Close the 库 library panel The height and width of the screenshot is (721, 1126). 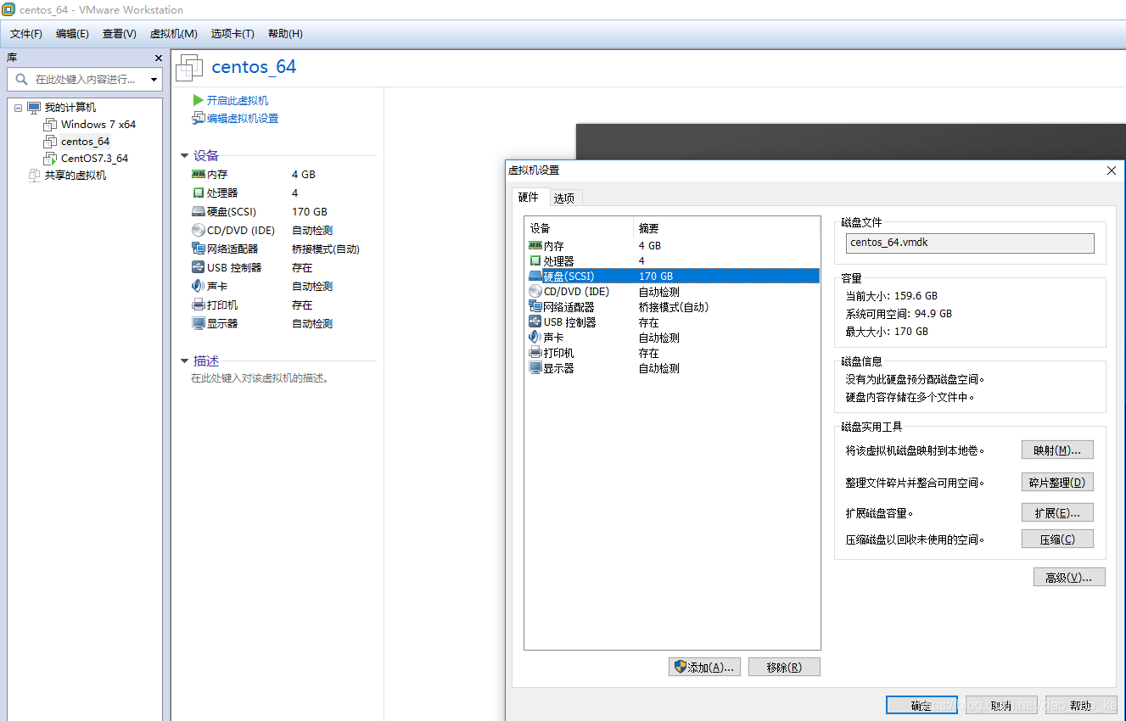point(158,58)
